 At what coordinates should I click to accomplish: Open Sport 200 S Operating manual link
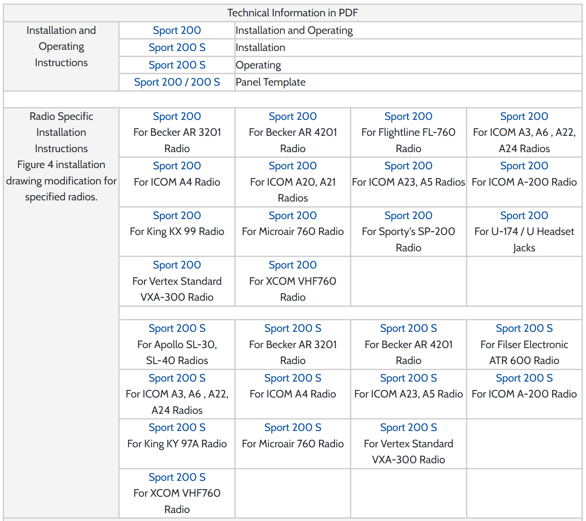(x=177, y=65)
